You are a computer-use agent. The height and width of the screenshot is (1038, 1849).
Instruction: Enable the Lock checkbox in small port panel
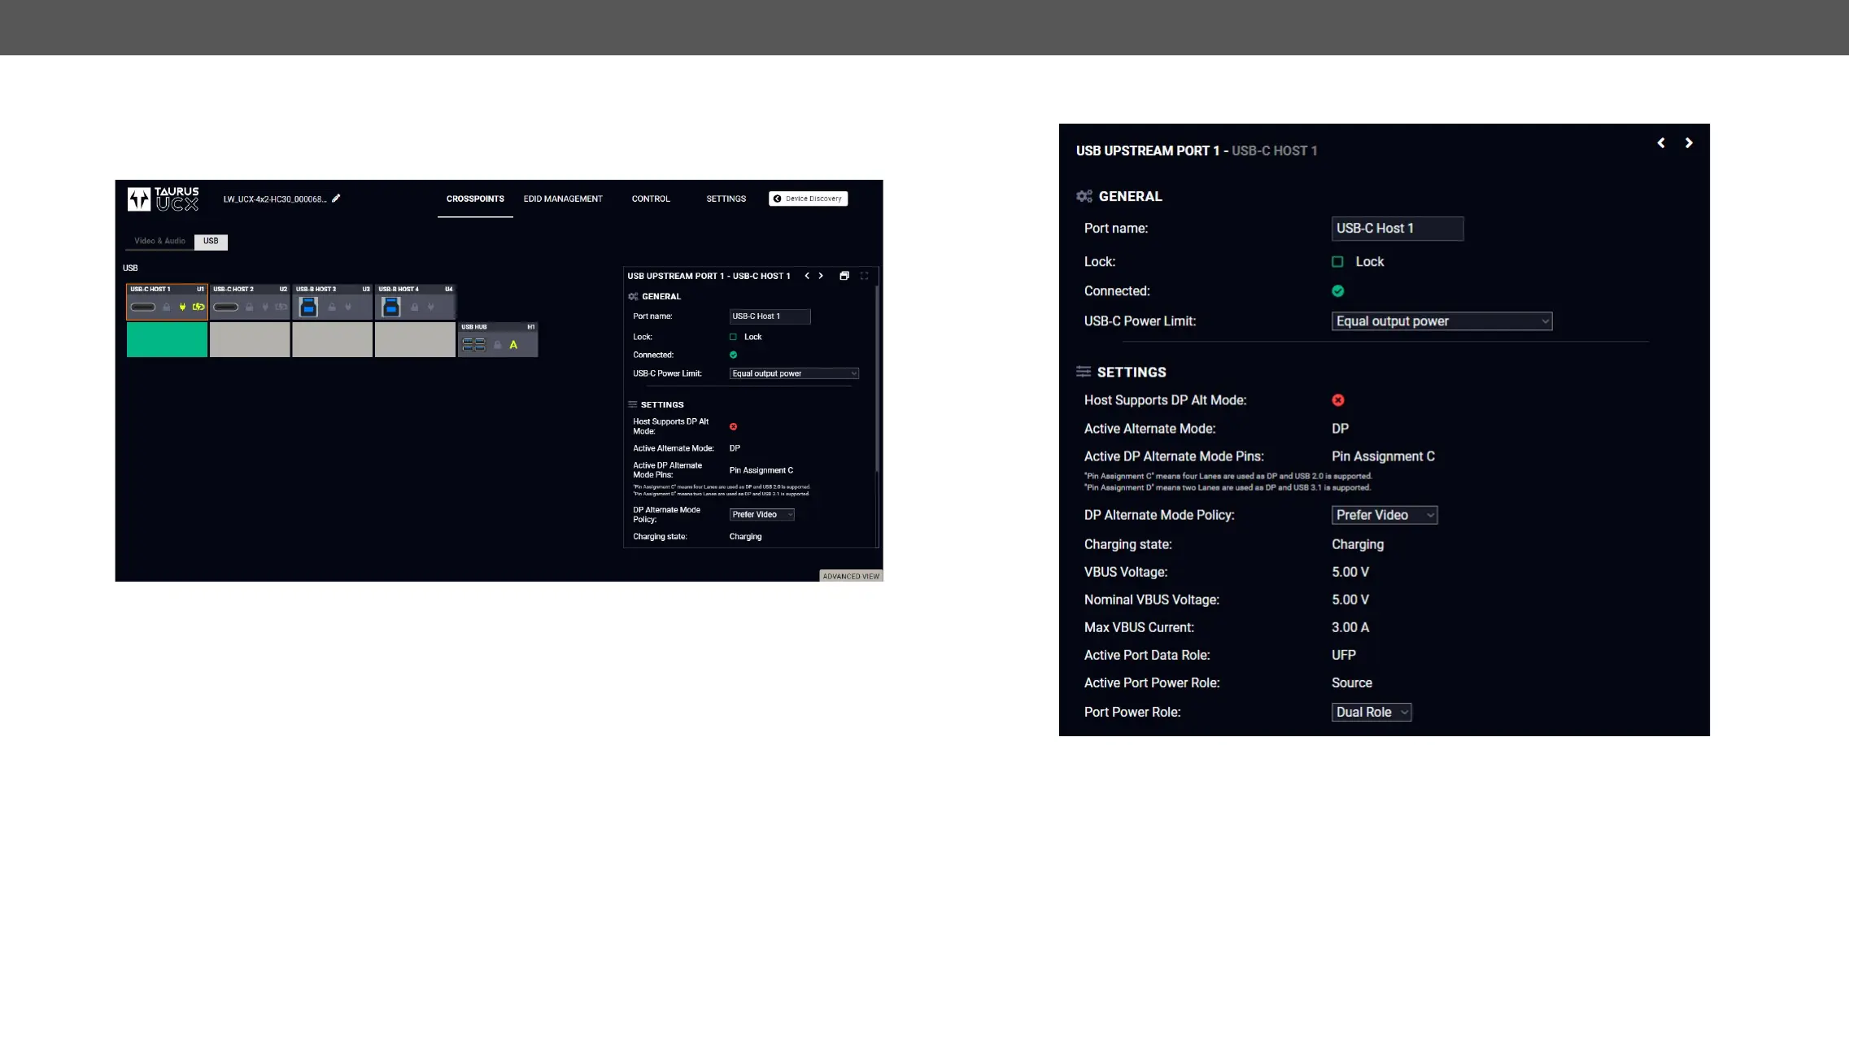coord(733,337)
